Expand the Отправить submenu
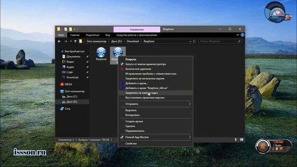 155,104
